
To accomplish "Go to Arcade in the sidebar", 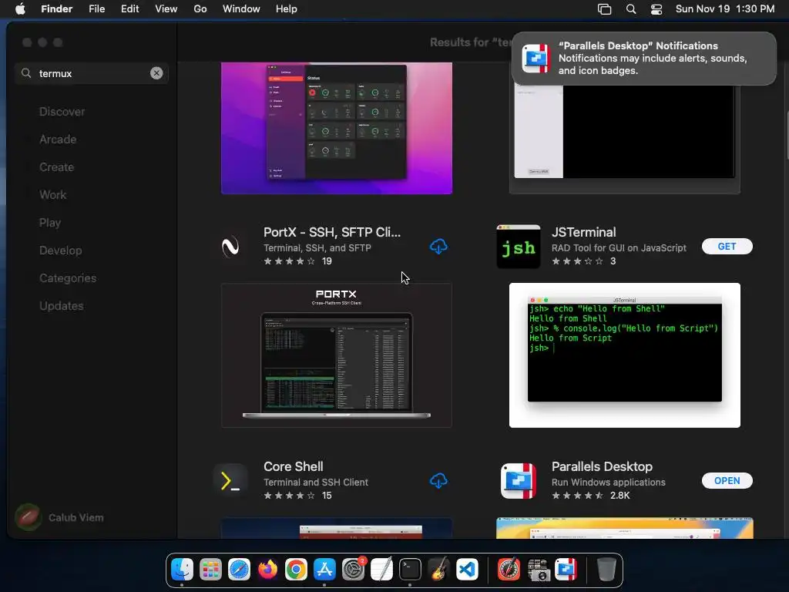I will (x=58, y=140).
